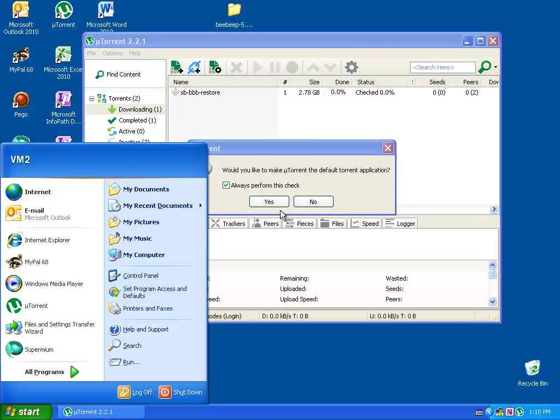560x420 pixels.
Task: Open the File menu in uTorrent
Action: point(91,53)
